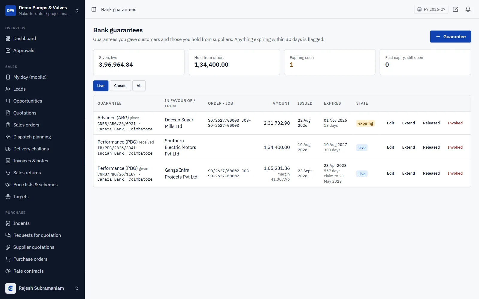This screenshot has width=479, height=299.
Task: Edit the Ganga Infra Projects guarantee
Action: tap(390, 173)
